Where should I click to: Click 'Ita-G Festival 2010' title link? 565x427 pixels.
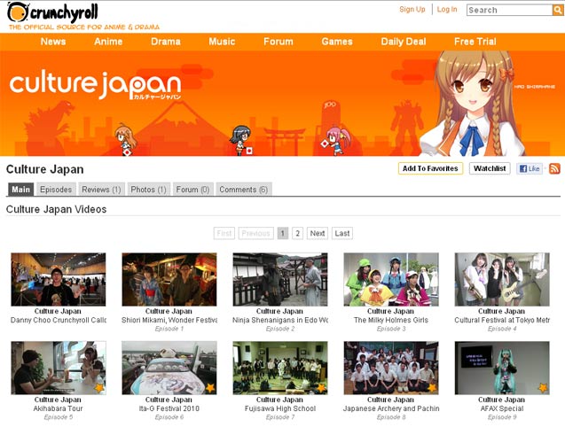(x=169, y=408)
